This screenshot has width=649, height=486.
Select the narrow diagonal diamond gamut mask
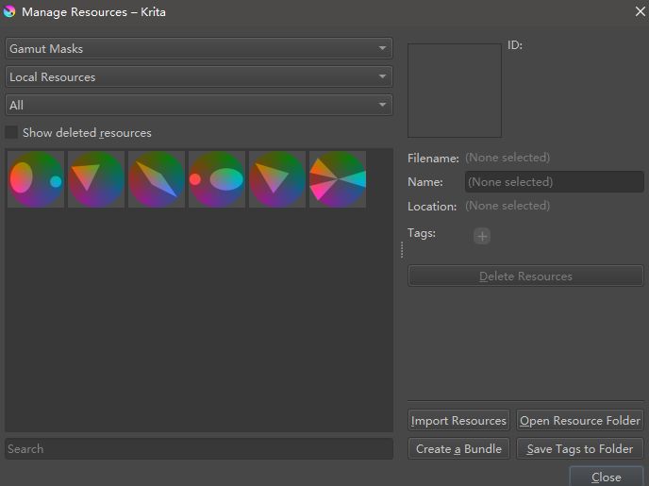coord(157,179)
